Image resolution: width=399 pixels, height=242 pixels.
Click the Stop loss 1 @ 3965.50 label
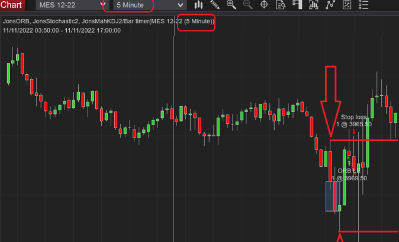coord(353,120)
